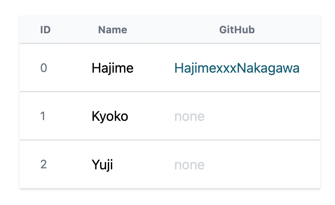
Task: Open the HajimexxxNakagawa GitHub link
Action: 237,68
